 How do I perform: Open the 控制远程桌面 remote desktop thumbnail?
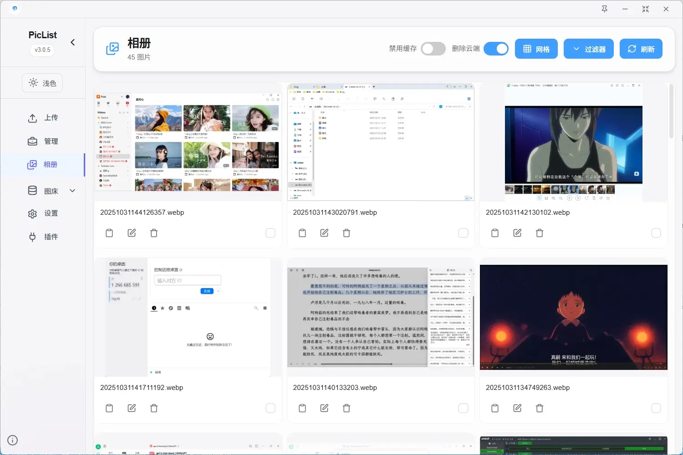point(188,317)
